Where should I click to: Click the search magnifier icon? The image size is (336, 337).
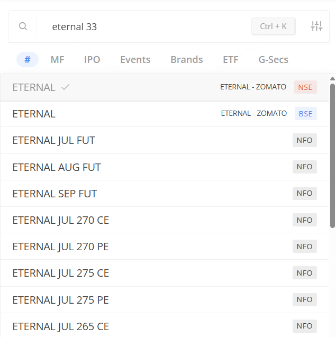(23, 26)
